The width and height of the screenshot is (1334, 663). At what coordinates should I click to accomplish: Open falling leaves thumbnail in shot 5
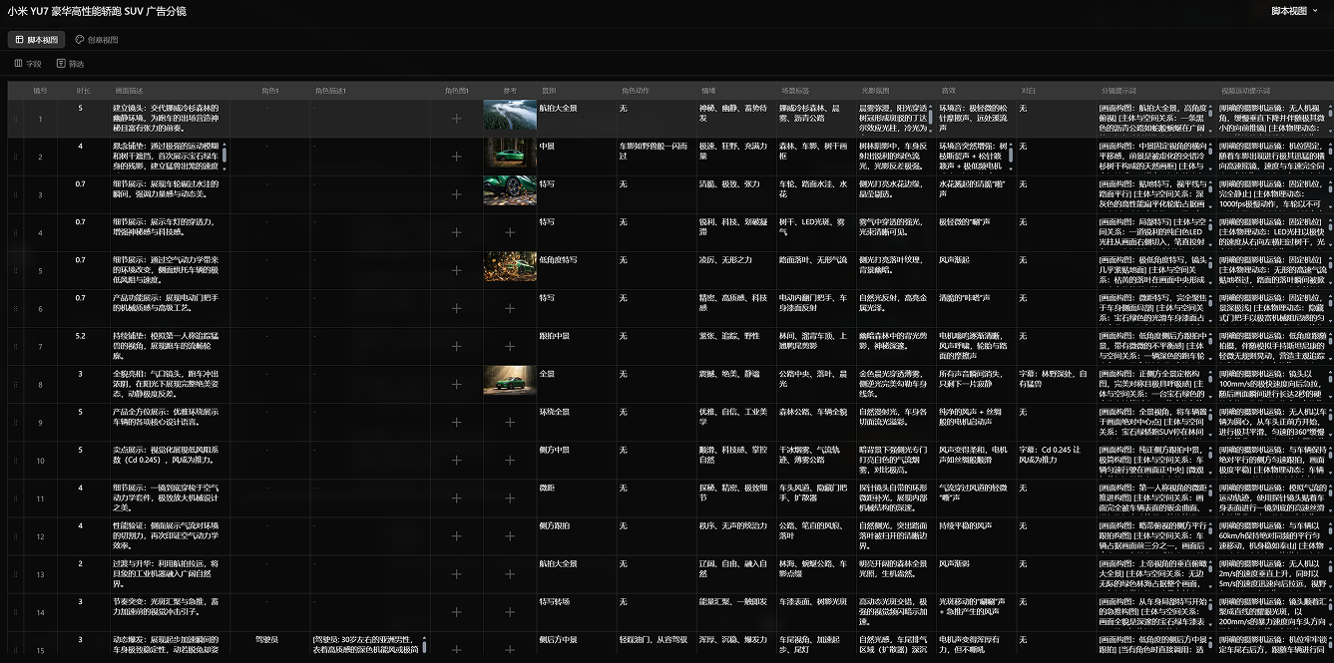point(510,267)
